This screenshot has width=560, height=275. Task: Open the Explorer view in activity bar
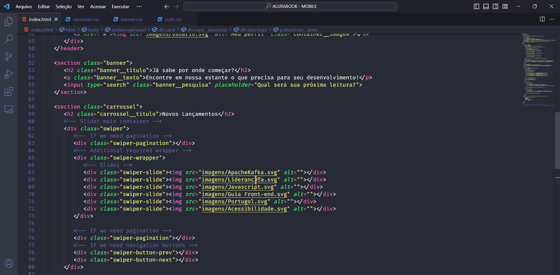point(9,21)
